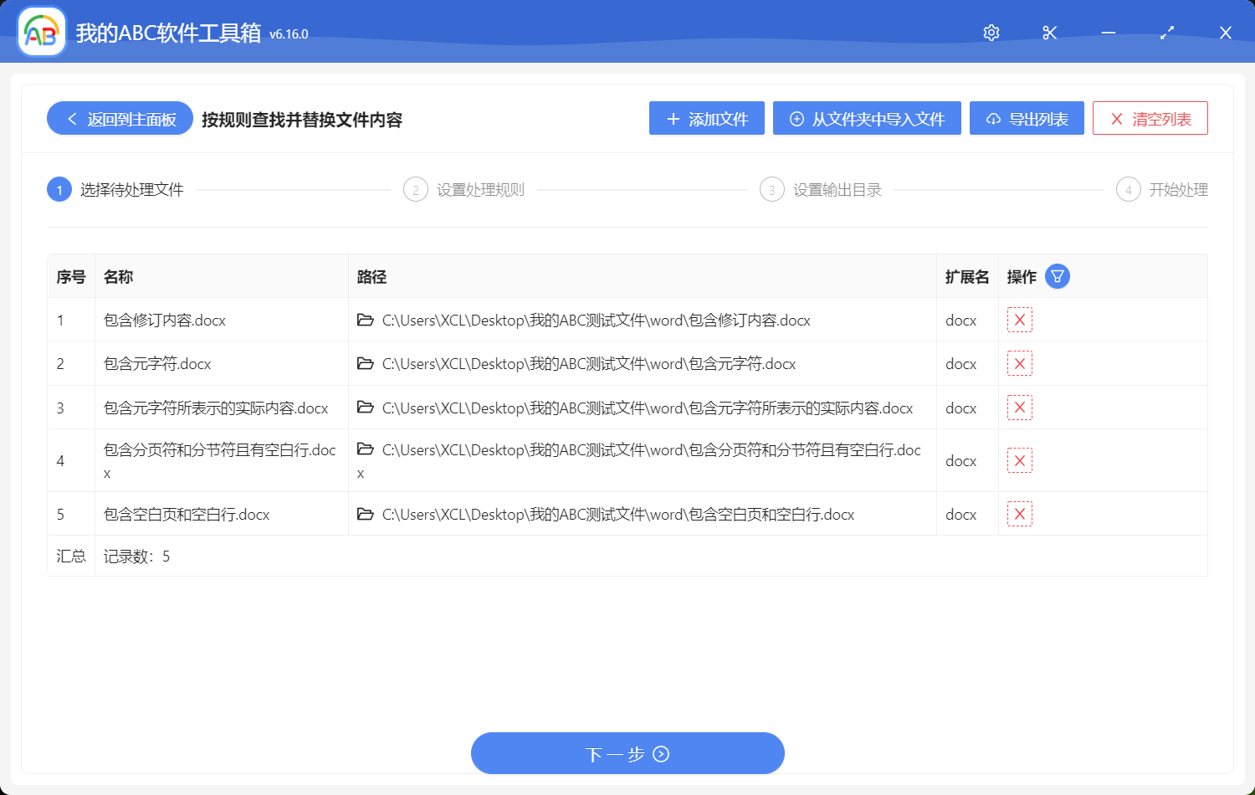1255x795 pixels.
Task: Click the export icon on 导出列表 button
Action: tap(993, 118)
